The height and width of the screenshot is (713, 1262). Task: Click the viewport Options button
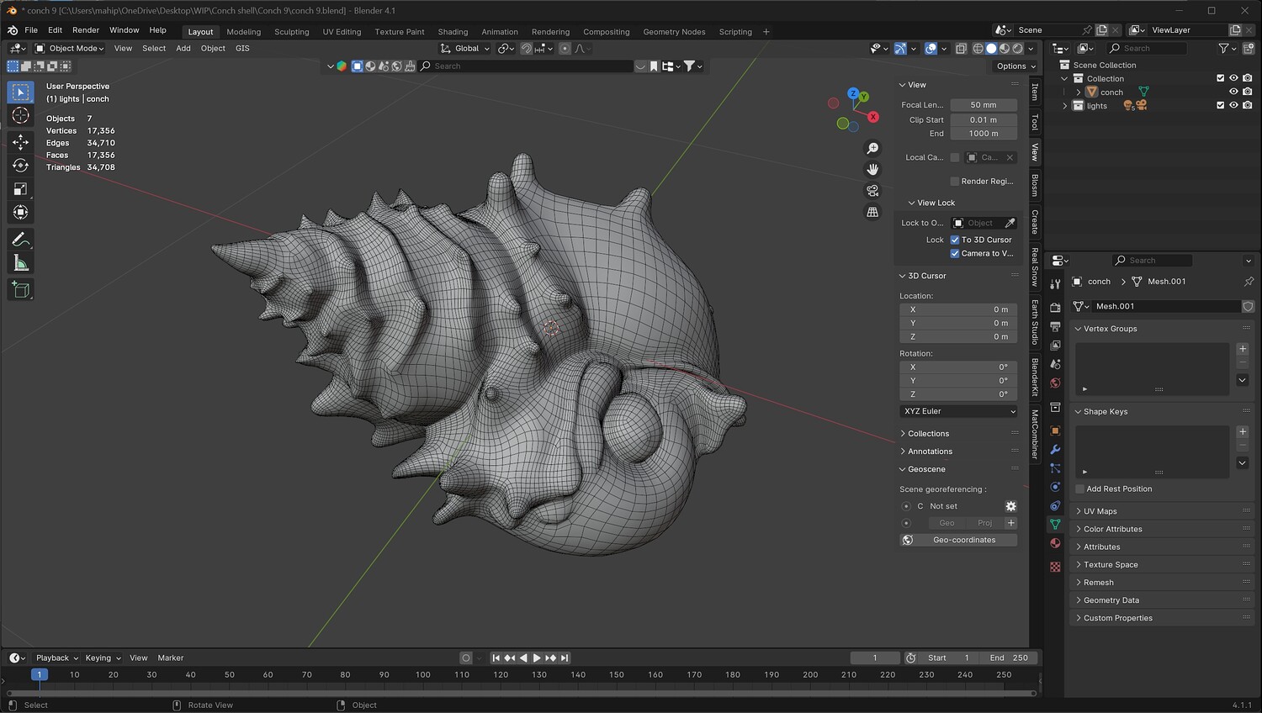point(1015,66)
